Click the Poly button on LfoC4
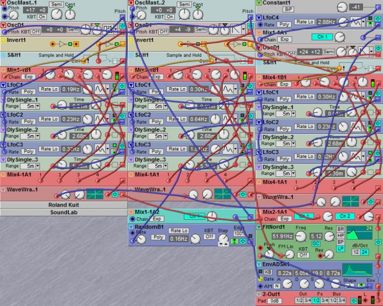Viewport: 383px width, 306px height. (284, 24)
